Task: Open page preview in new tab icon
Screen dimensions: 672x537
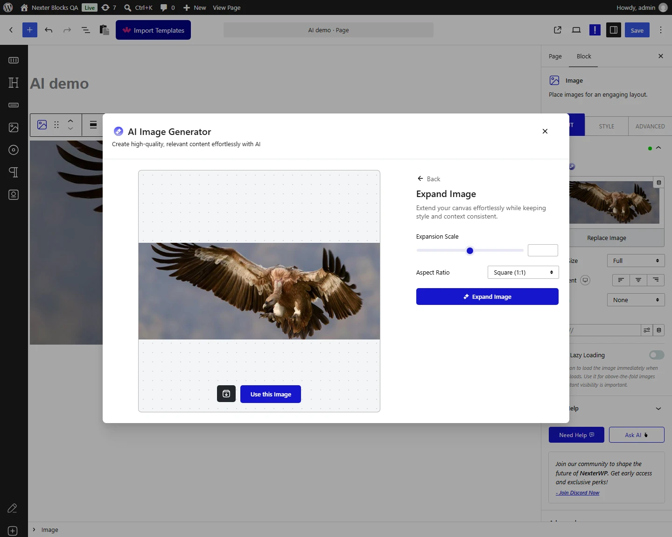Action: (558, 30)
